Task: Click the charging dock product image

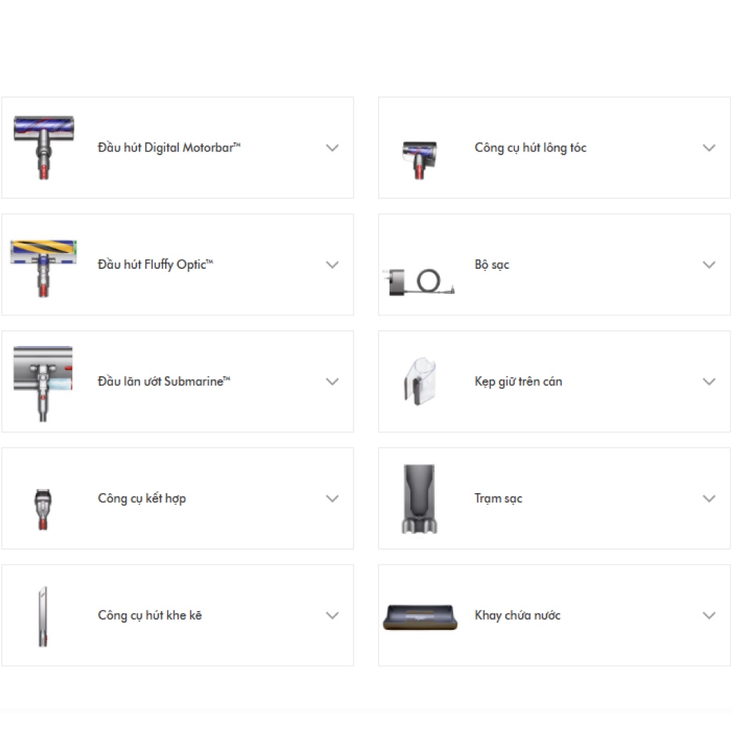Action: pos(419,498)
